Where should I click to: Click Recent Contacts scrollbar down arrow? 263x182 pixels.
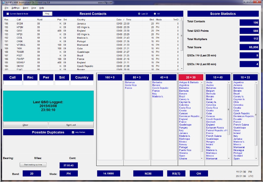(x=182, y=69)
